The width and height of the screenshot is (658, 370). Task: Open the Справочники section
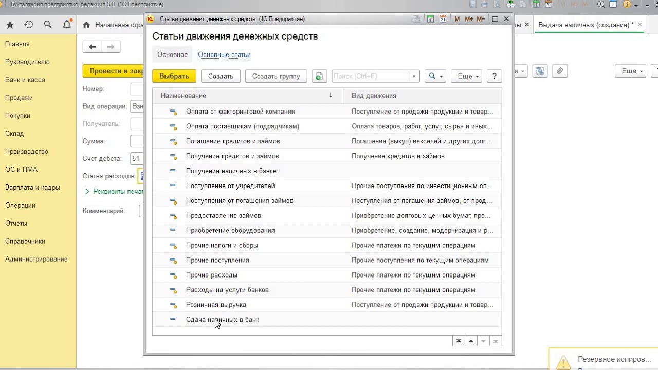click(x=25, y=241)
